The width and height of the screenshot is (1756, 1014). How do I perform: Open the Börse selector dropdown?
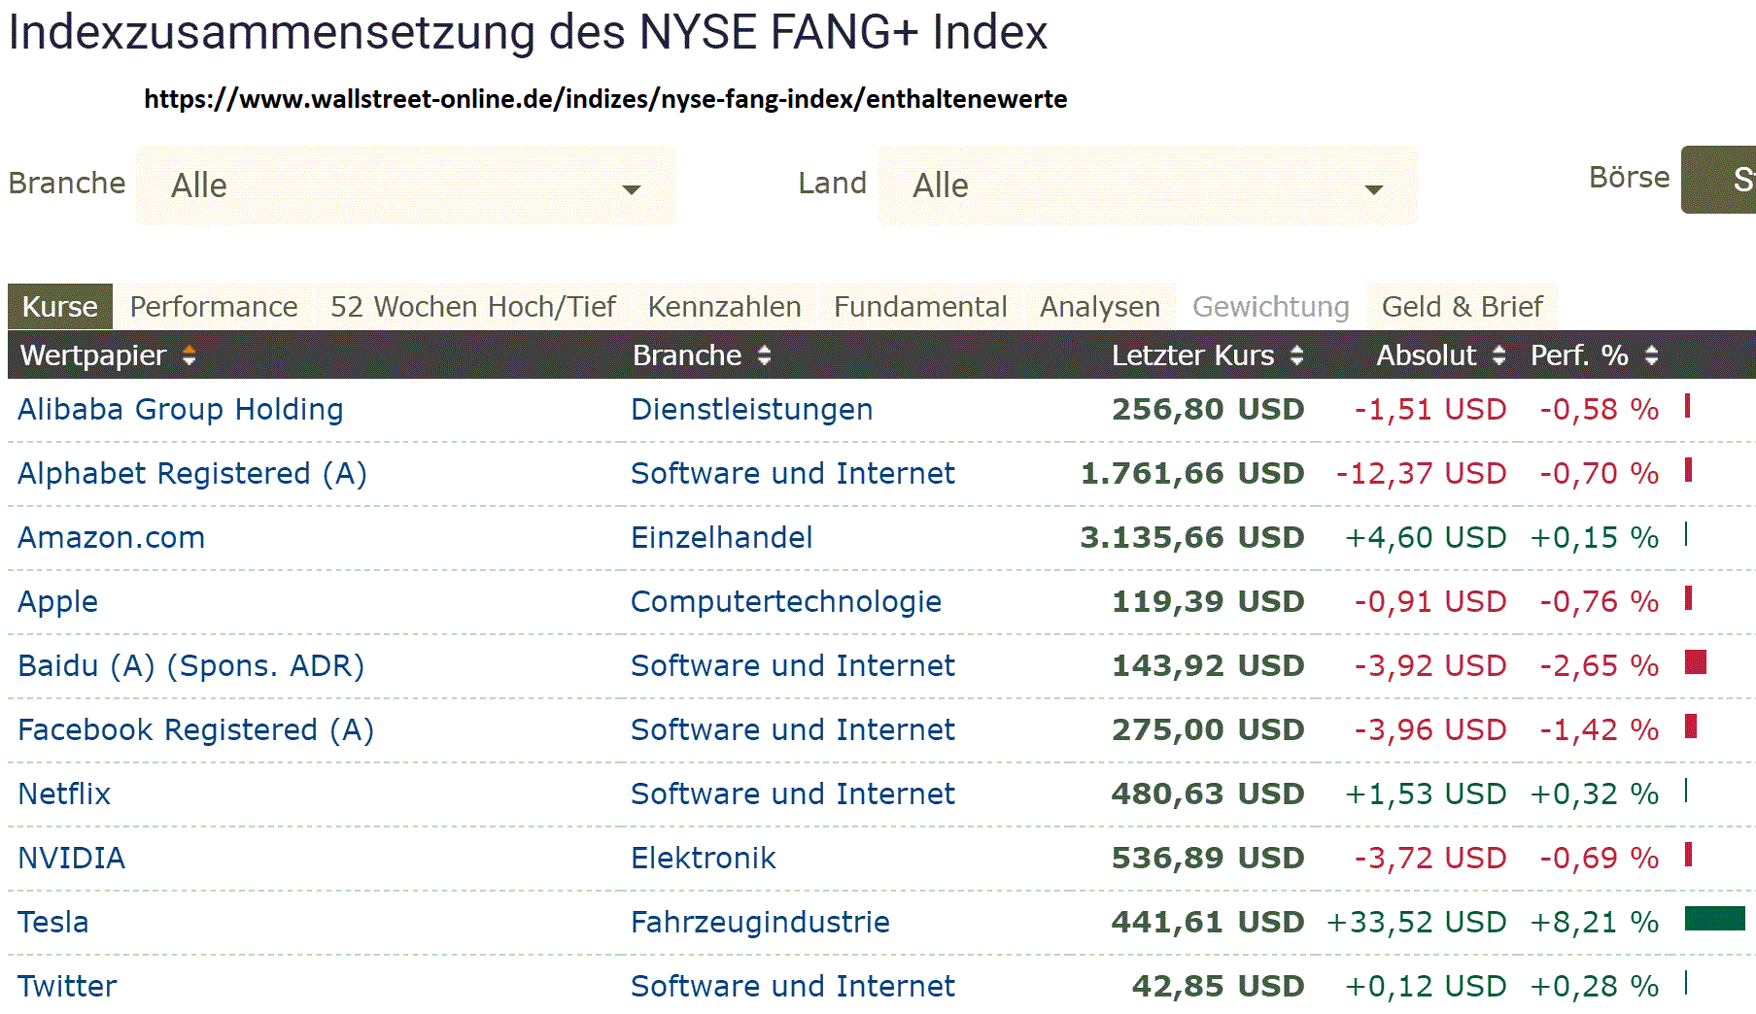[1720, 180]
